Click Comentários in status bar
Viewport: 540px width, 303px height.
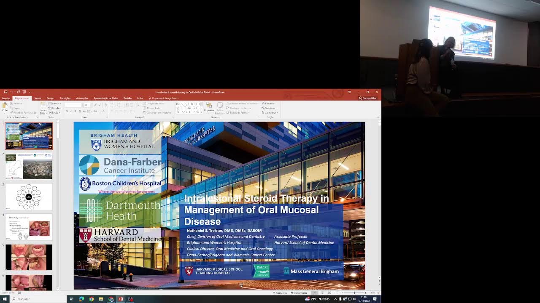tap(299, 293)
